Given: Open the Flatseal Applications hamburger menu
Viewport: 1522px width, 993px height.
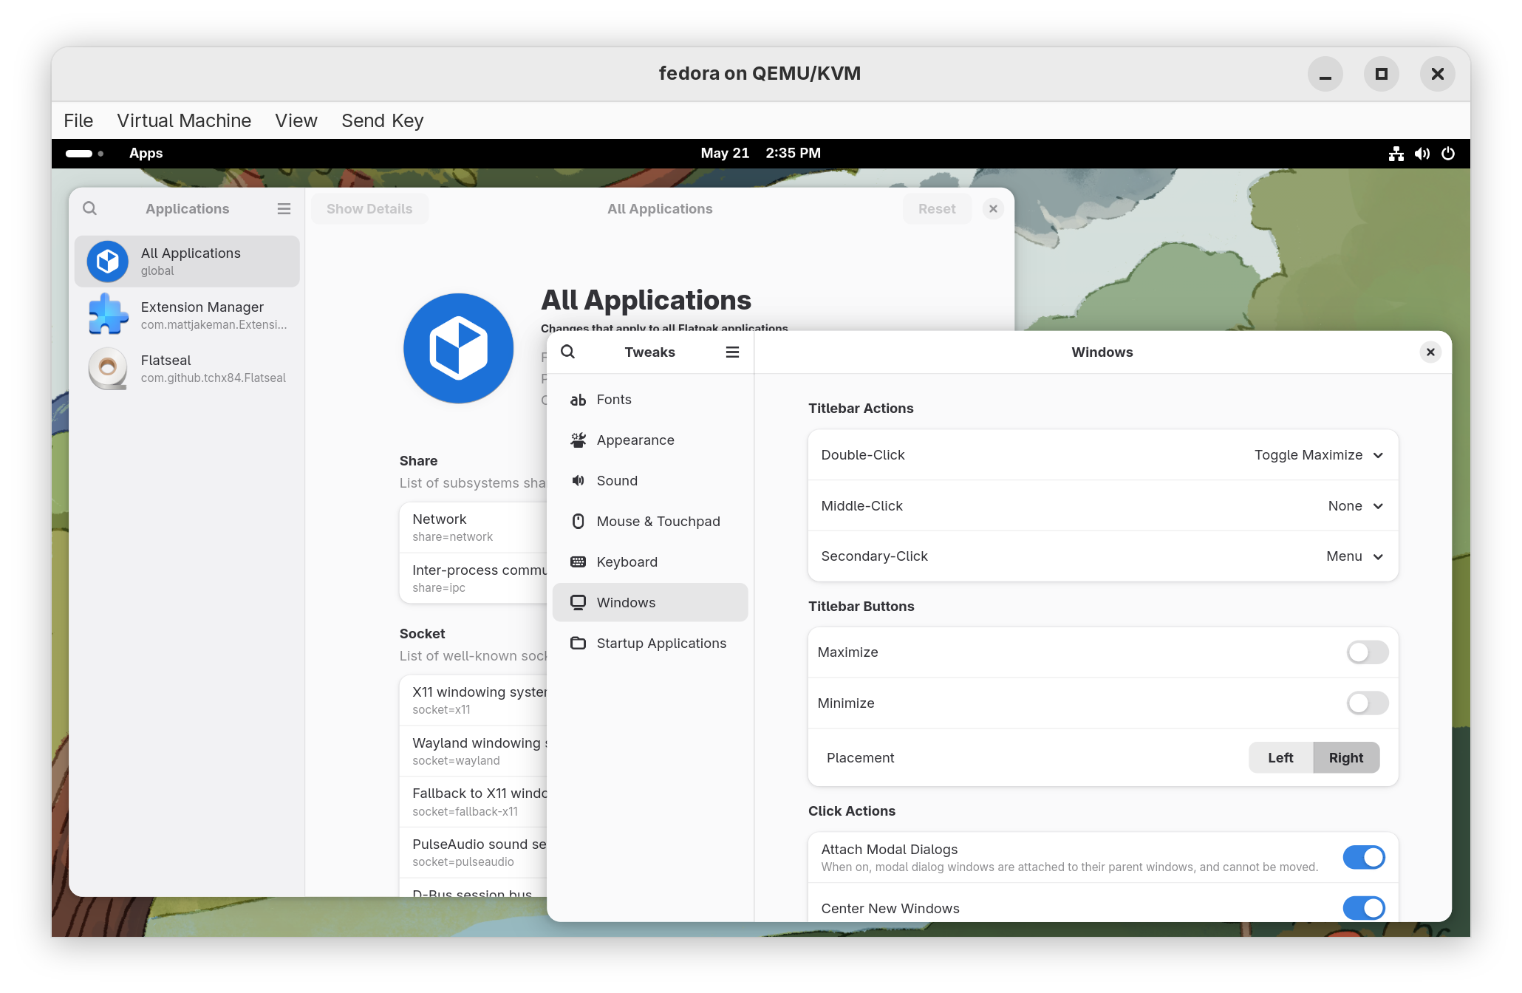Looking at the screenshot, I should 284,209.
